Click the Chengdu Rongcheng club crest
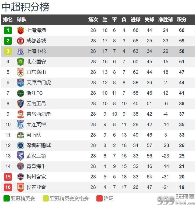 coord(20,41)
